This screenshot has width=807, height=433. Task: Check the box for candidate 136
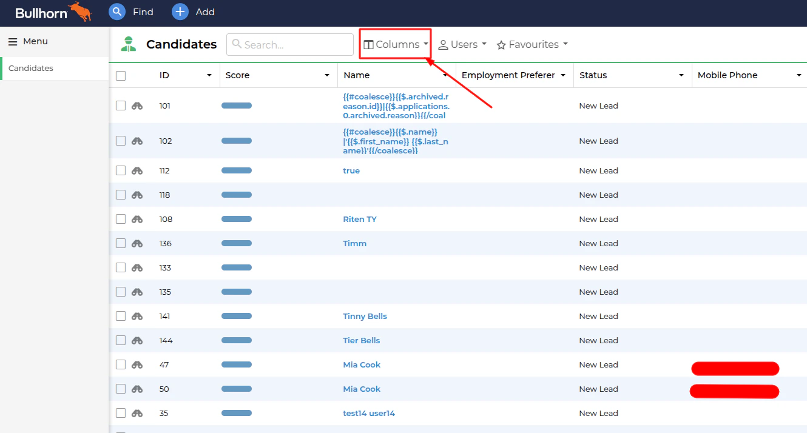point(121,243)
